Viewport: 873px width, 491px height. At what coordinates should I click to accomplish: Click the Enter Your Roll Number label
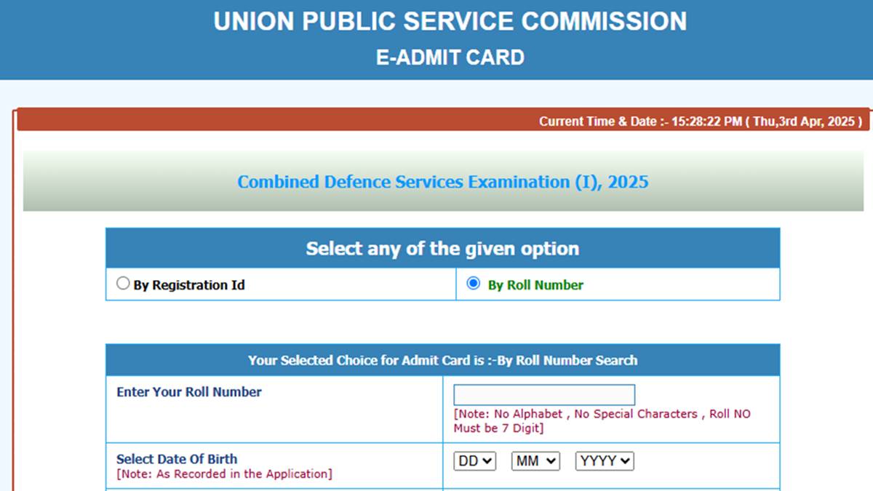click(x=188, y=392)
